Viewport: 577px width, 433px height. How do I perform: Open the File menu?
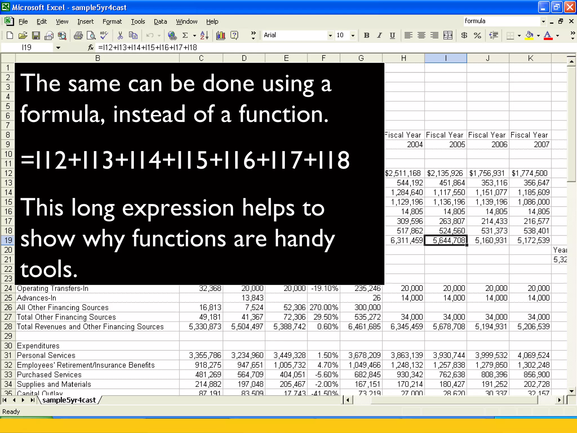[x=23, y=21]
